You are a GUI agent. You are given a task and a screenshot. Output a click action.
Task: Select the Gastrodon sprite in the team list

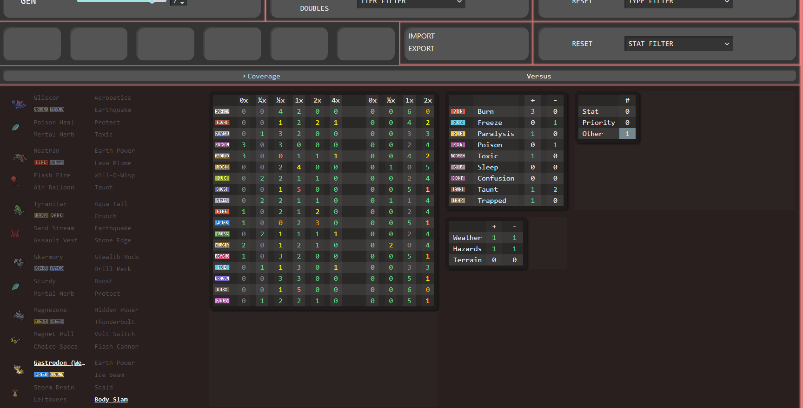tap(19, 369)
